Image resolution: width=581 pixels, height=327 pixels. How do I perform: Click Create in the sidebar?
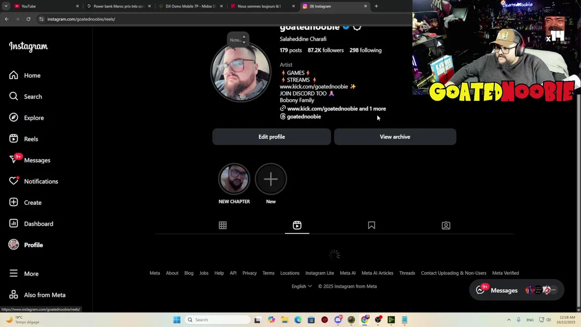(x=25, y=203)
